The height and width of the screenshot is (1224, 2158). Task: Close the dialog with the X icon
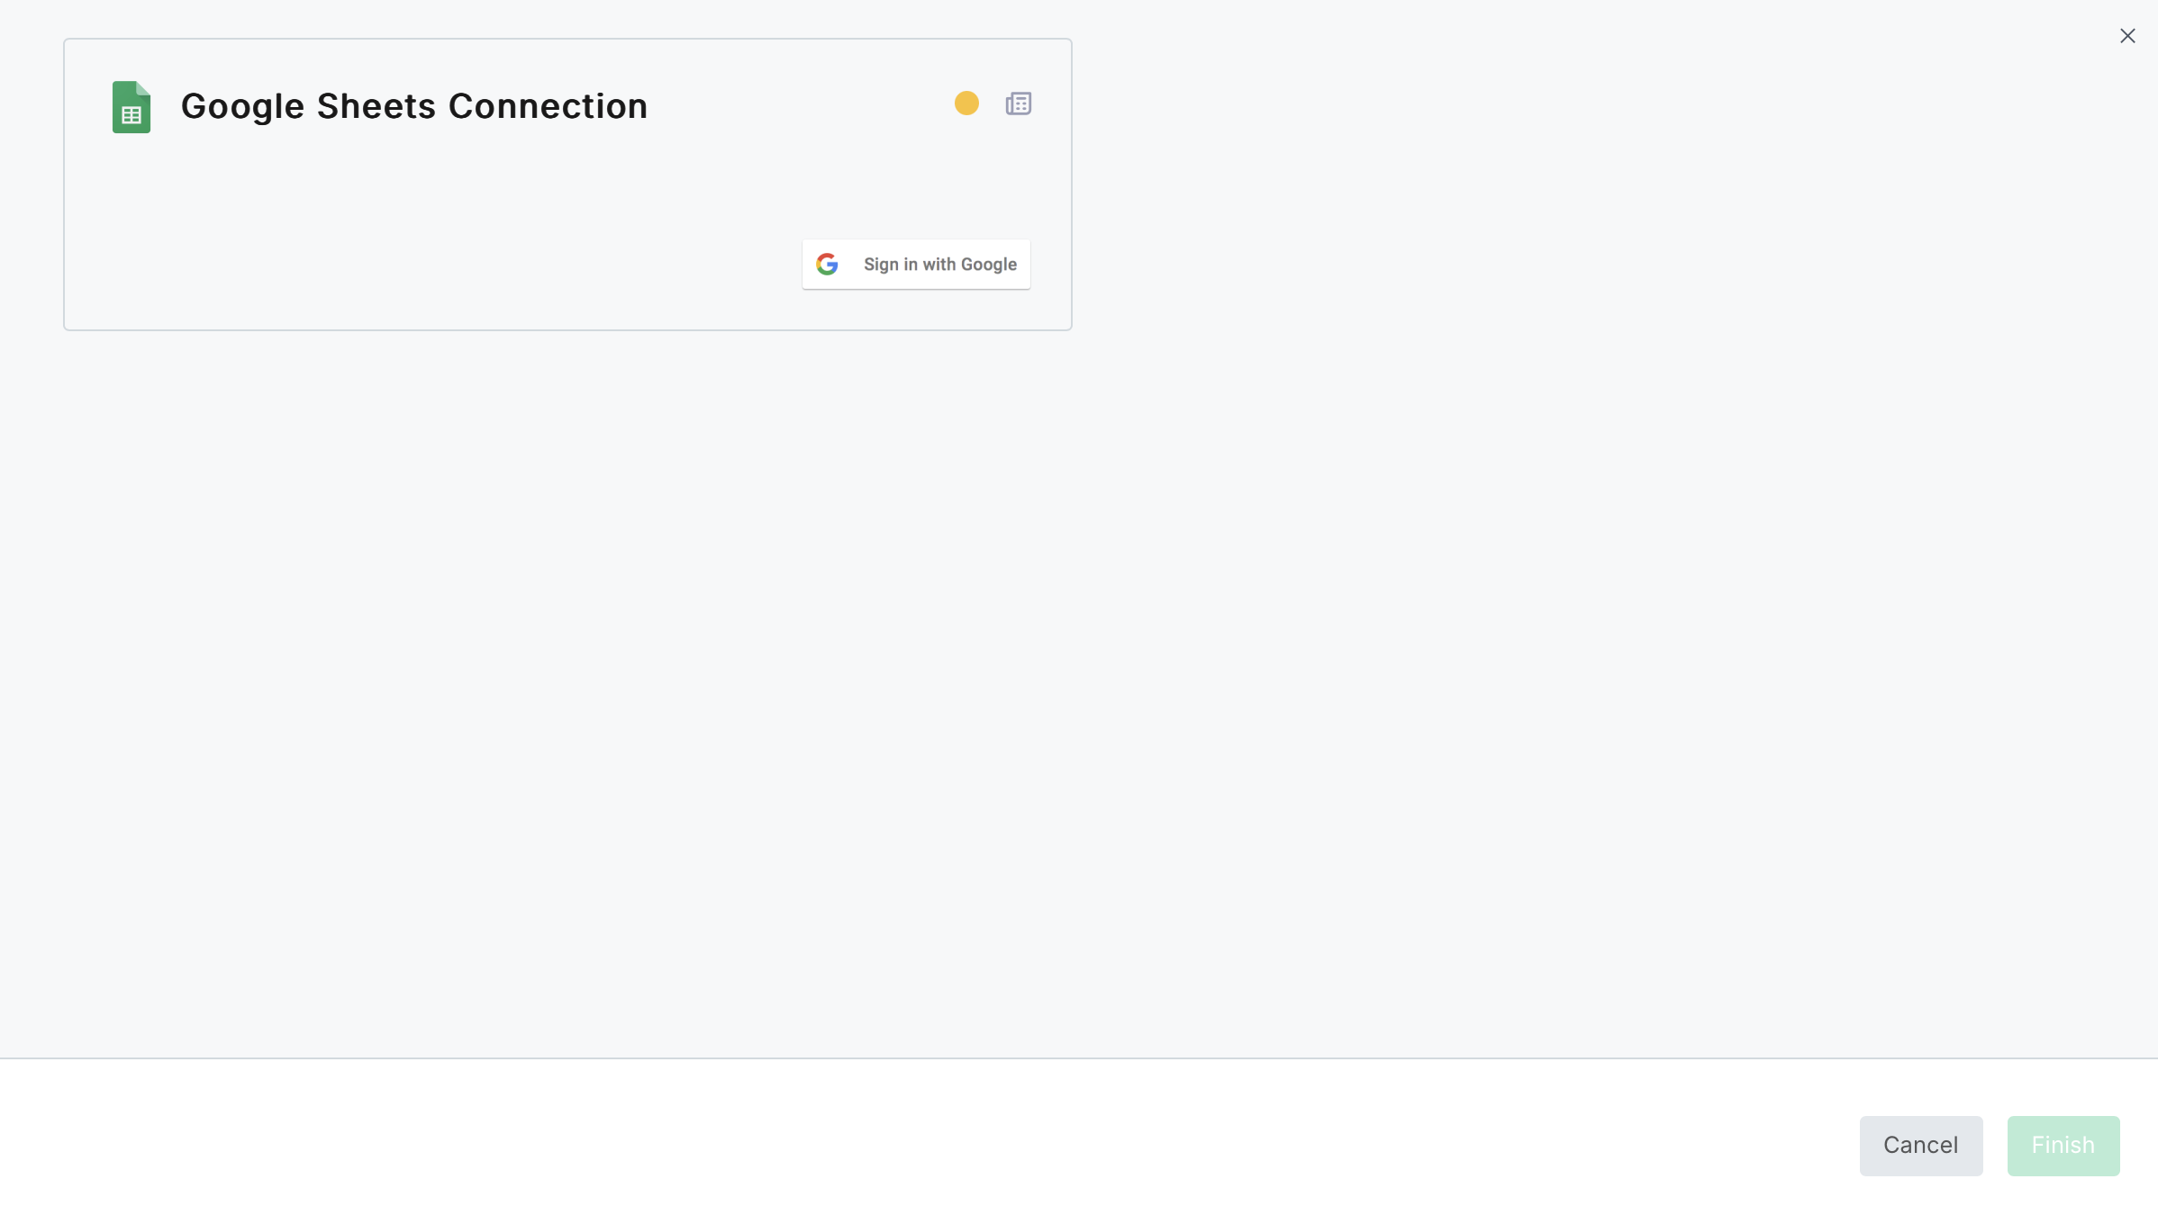point(2127,36)
